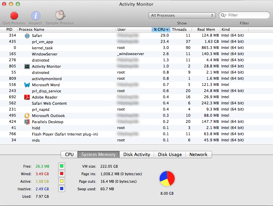Click the blue Inactive memory color swatch
This screenshot has height=206, width=273.
[62, 189]
